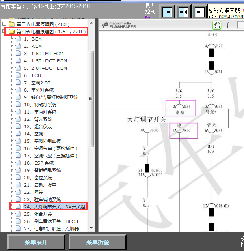Click the 背光- pin label in the diagram
244x251 pixels.
pyautogui.click(x=213, y=125)
